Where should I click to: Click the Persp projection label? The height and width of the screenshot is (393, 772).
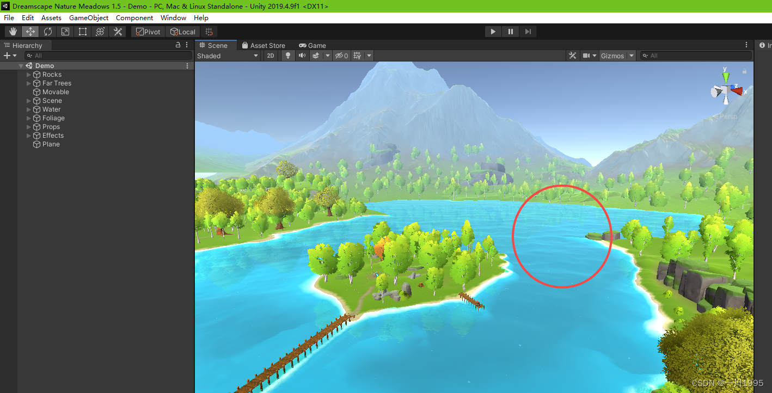727,116
